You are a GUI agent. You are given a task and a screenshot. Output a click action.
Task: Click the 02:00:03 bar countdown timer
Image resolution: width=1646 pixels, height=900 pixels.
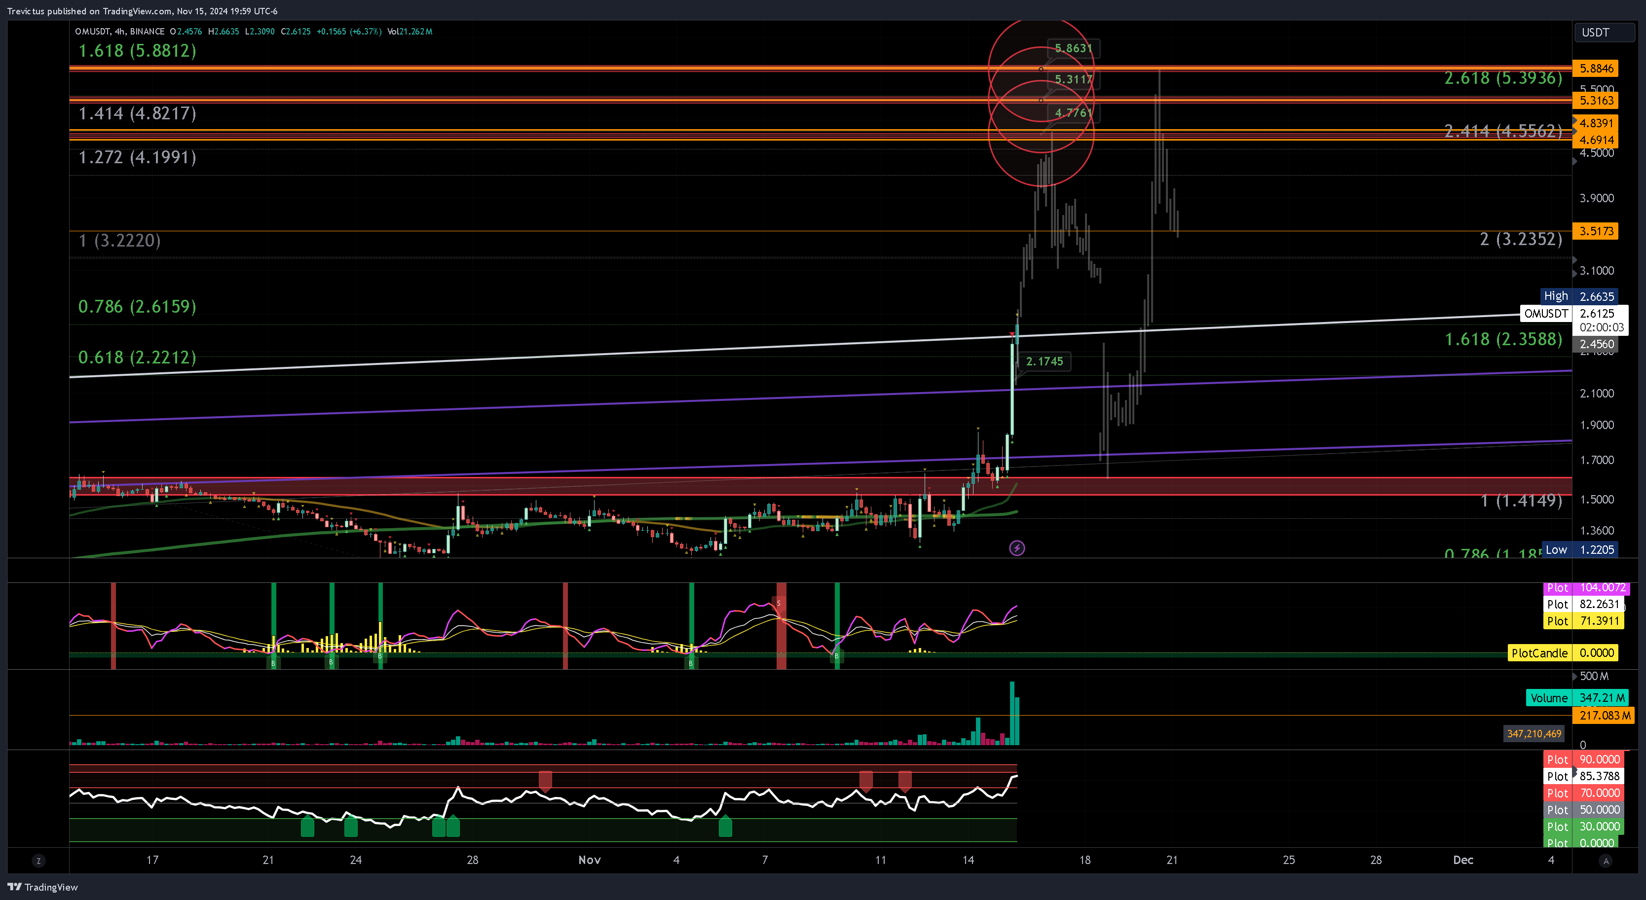point(1601,327)
